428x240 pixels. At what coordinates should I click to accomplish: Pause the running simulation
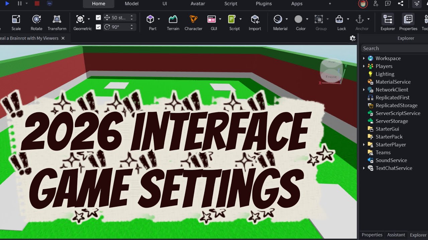19,3
